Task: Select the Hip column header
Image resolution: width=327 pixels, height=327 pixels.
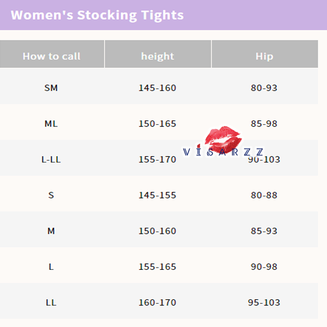Action: 264,56
